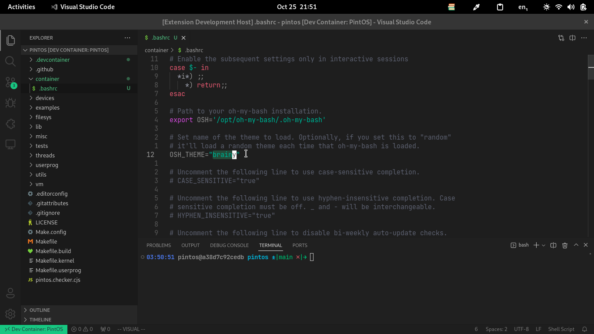The width and height of the screenshot is (594, 334).
Task: Open the Extensions view
Action: click(x=10, y=124)
